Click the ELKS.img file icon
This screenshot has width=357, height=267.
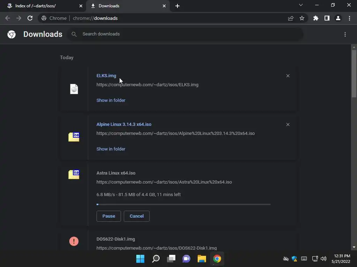tap(74, 89)
